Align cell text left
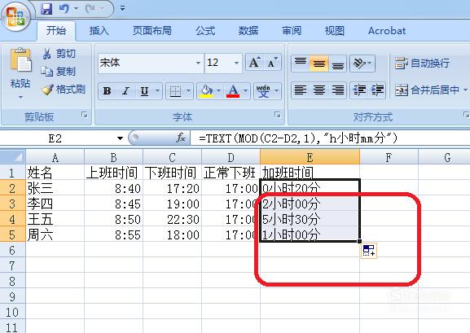The height and width of the screenshot is (333, 470). (x=301, y=90)
